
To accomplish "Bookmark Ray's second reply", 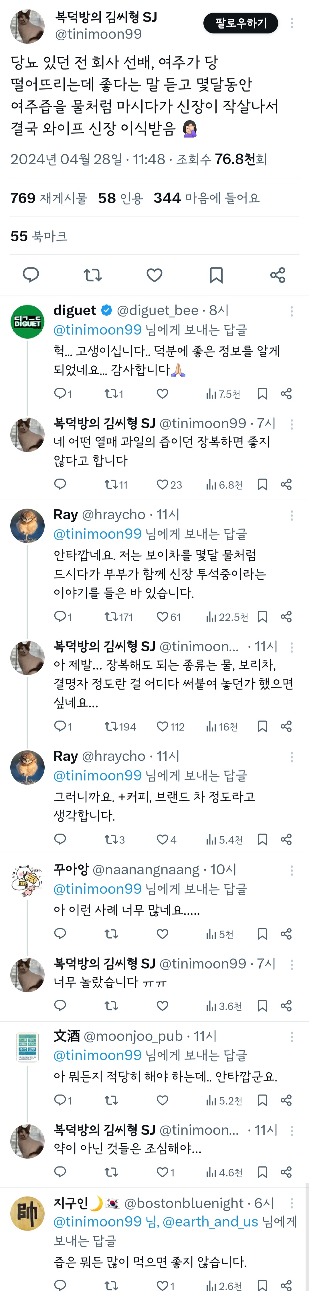I will point(262,839).
